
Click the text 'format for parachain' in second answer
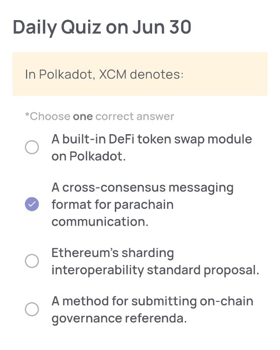pyautogui.click(x=112, y=205)
